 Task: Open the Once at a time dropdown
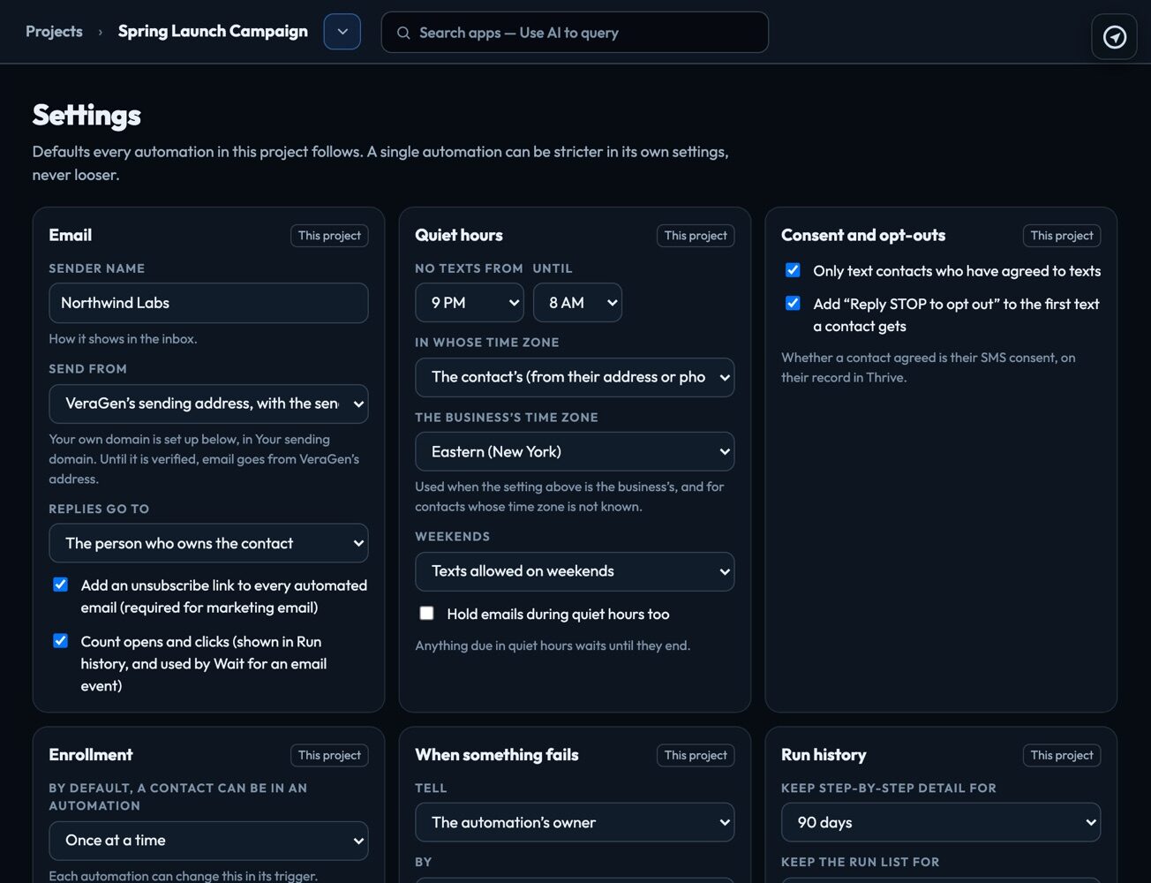point(208,841)
